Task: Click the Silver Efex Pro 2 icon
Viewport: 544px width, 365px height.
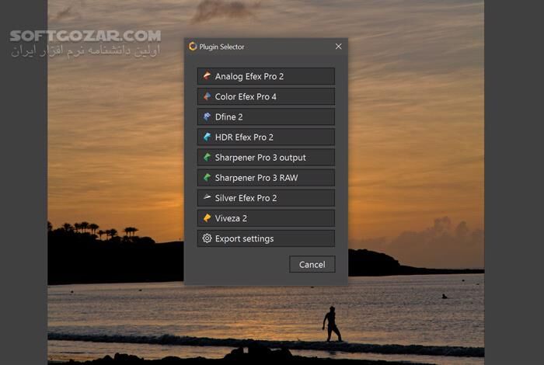Action: point(207,197)
